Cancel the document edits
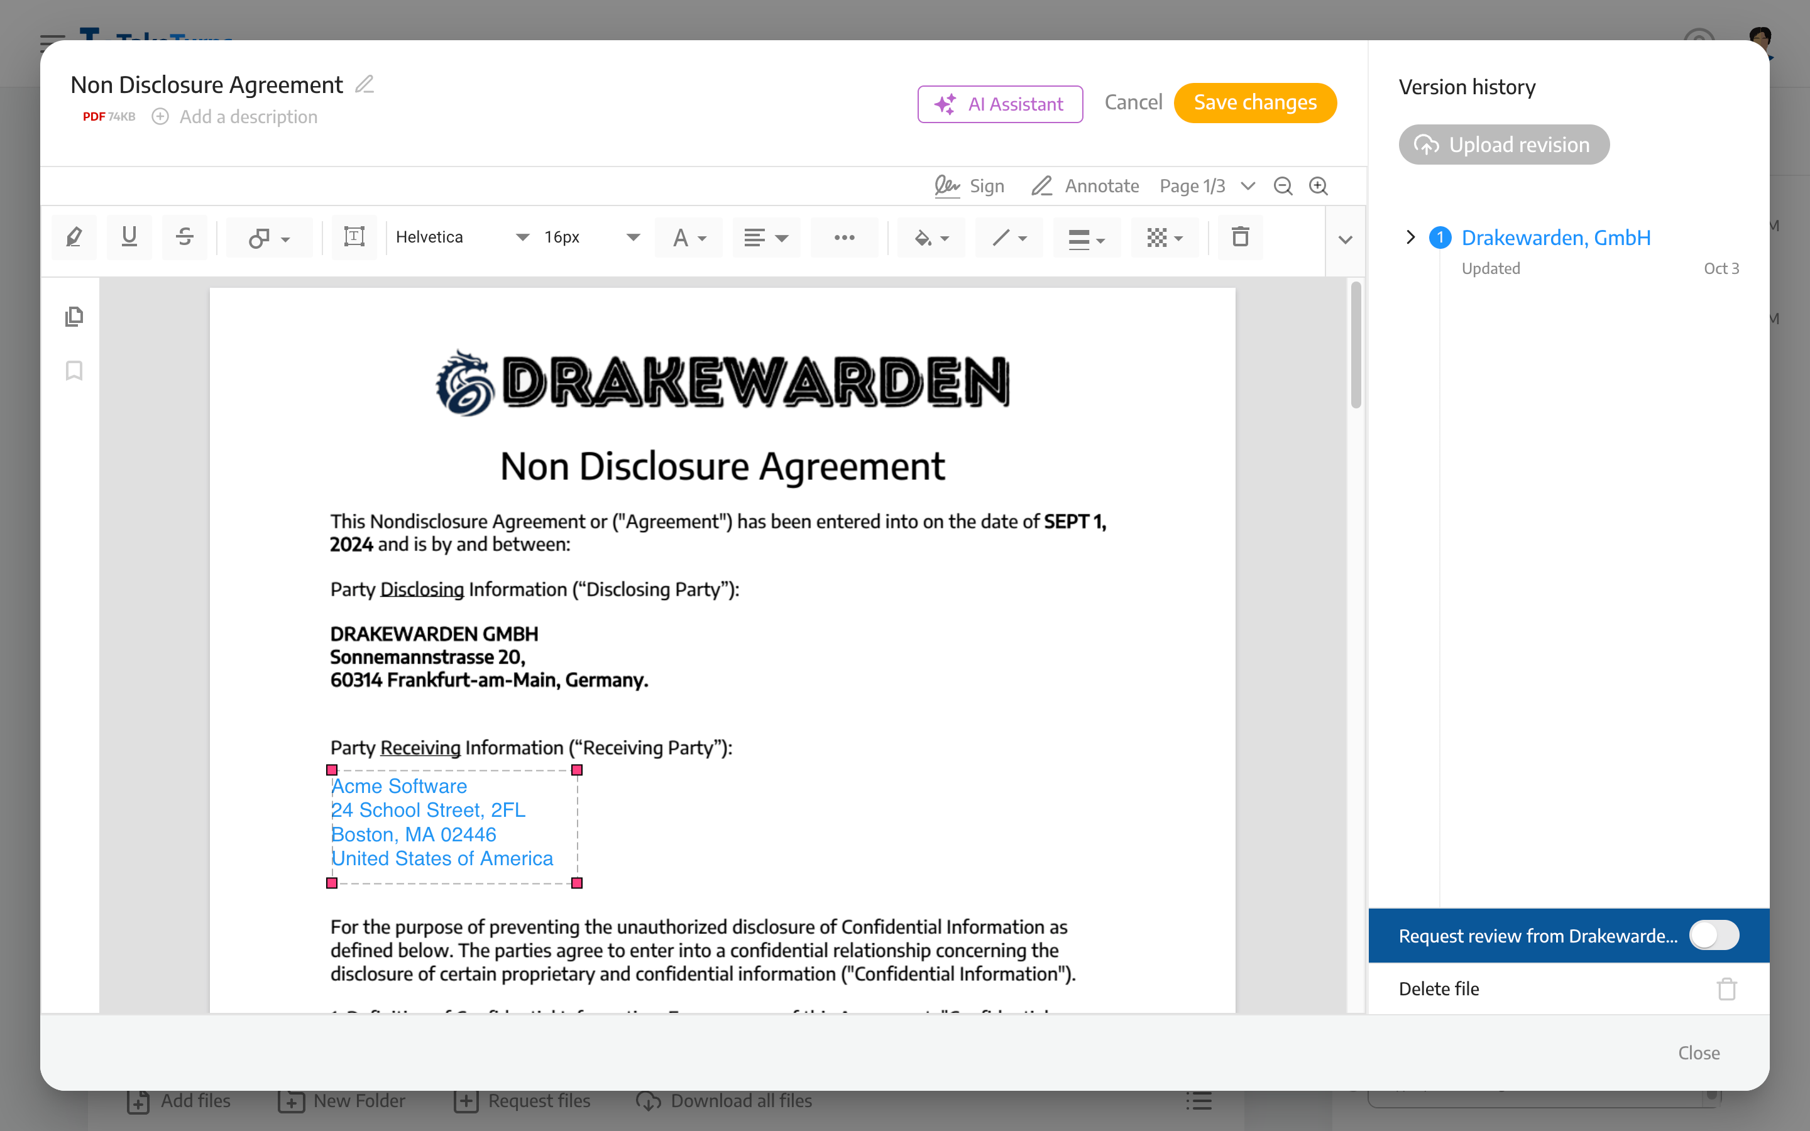The width and height of the screenshot is (1810, 1131). click(1133, 102)
